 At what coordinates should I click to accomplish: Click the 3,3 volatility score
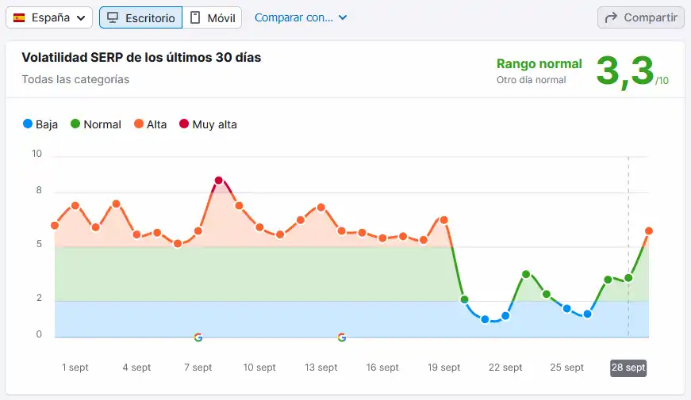(625, 71)
